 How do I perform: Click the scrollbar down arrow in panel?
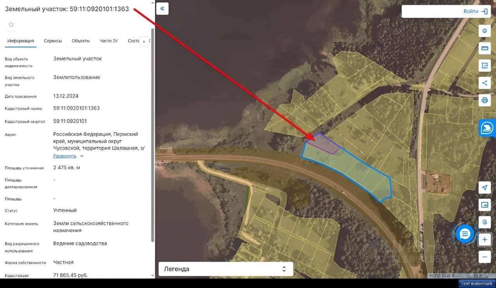(153, 275)
